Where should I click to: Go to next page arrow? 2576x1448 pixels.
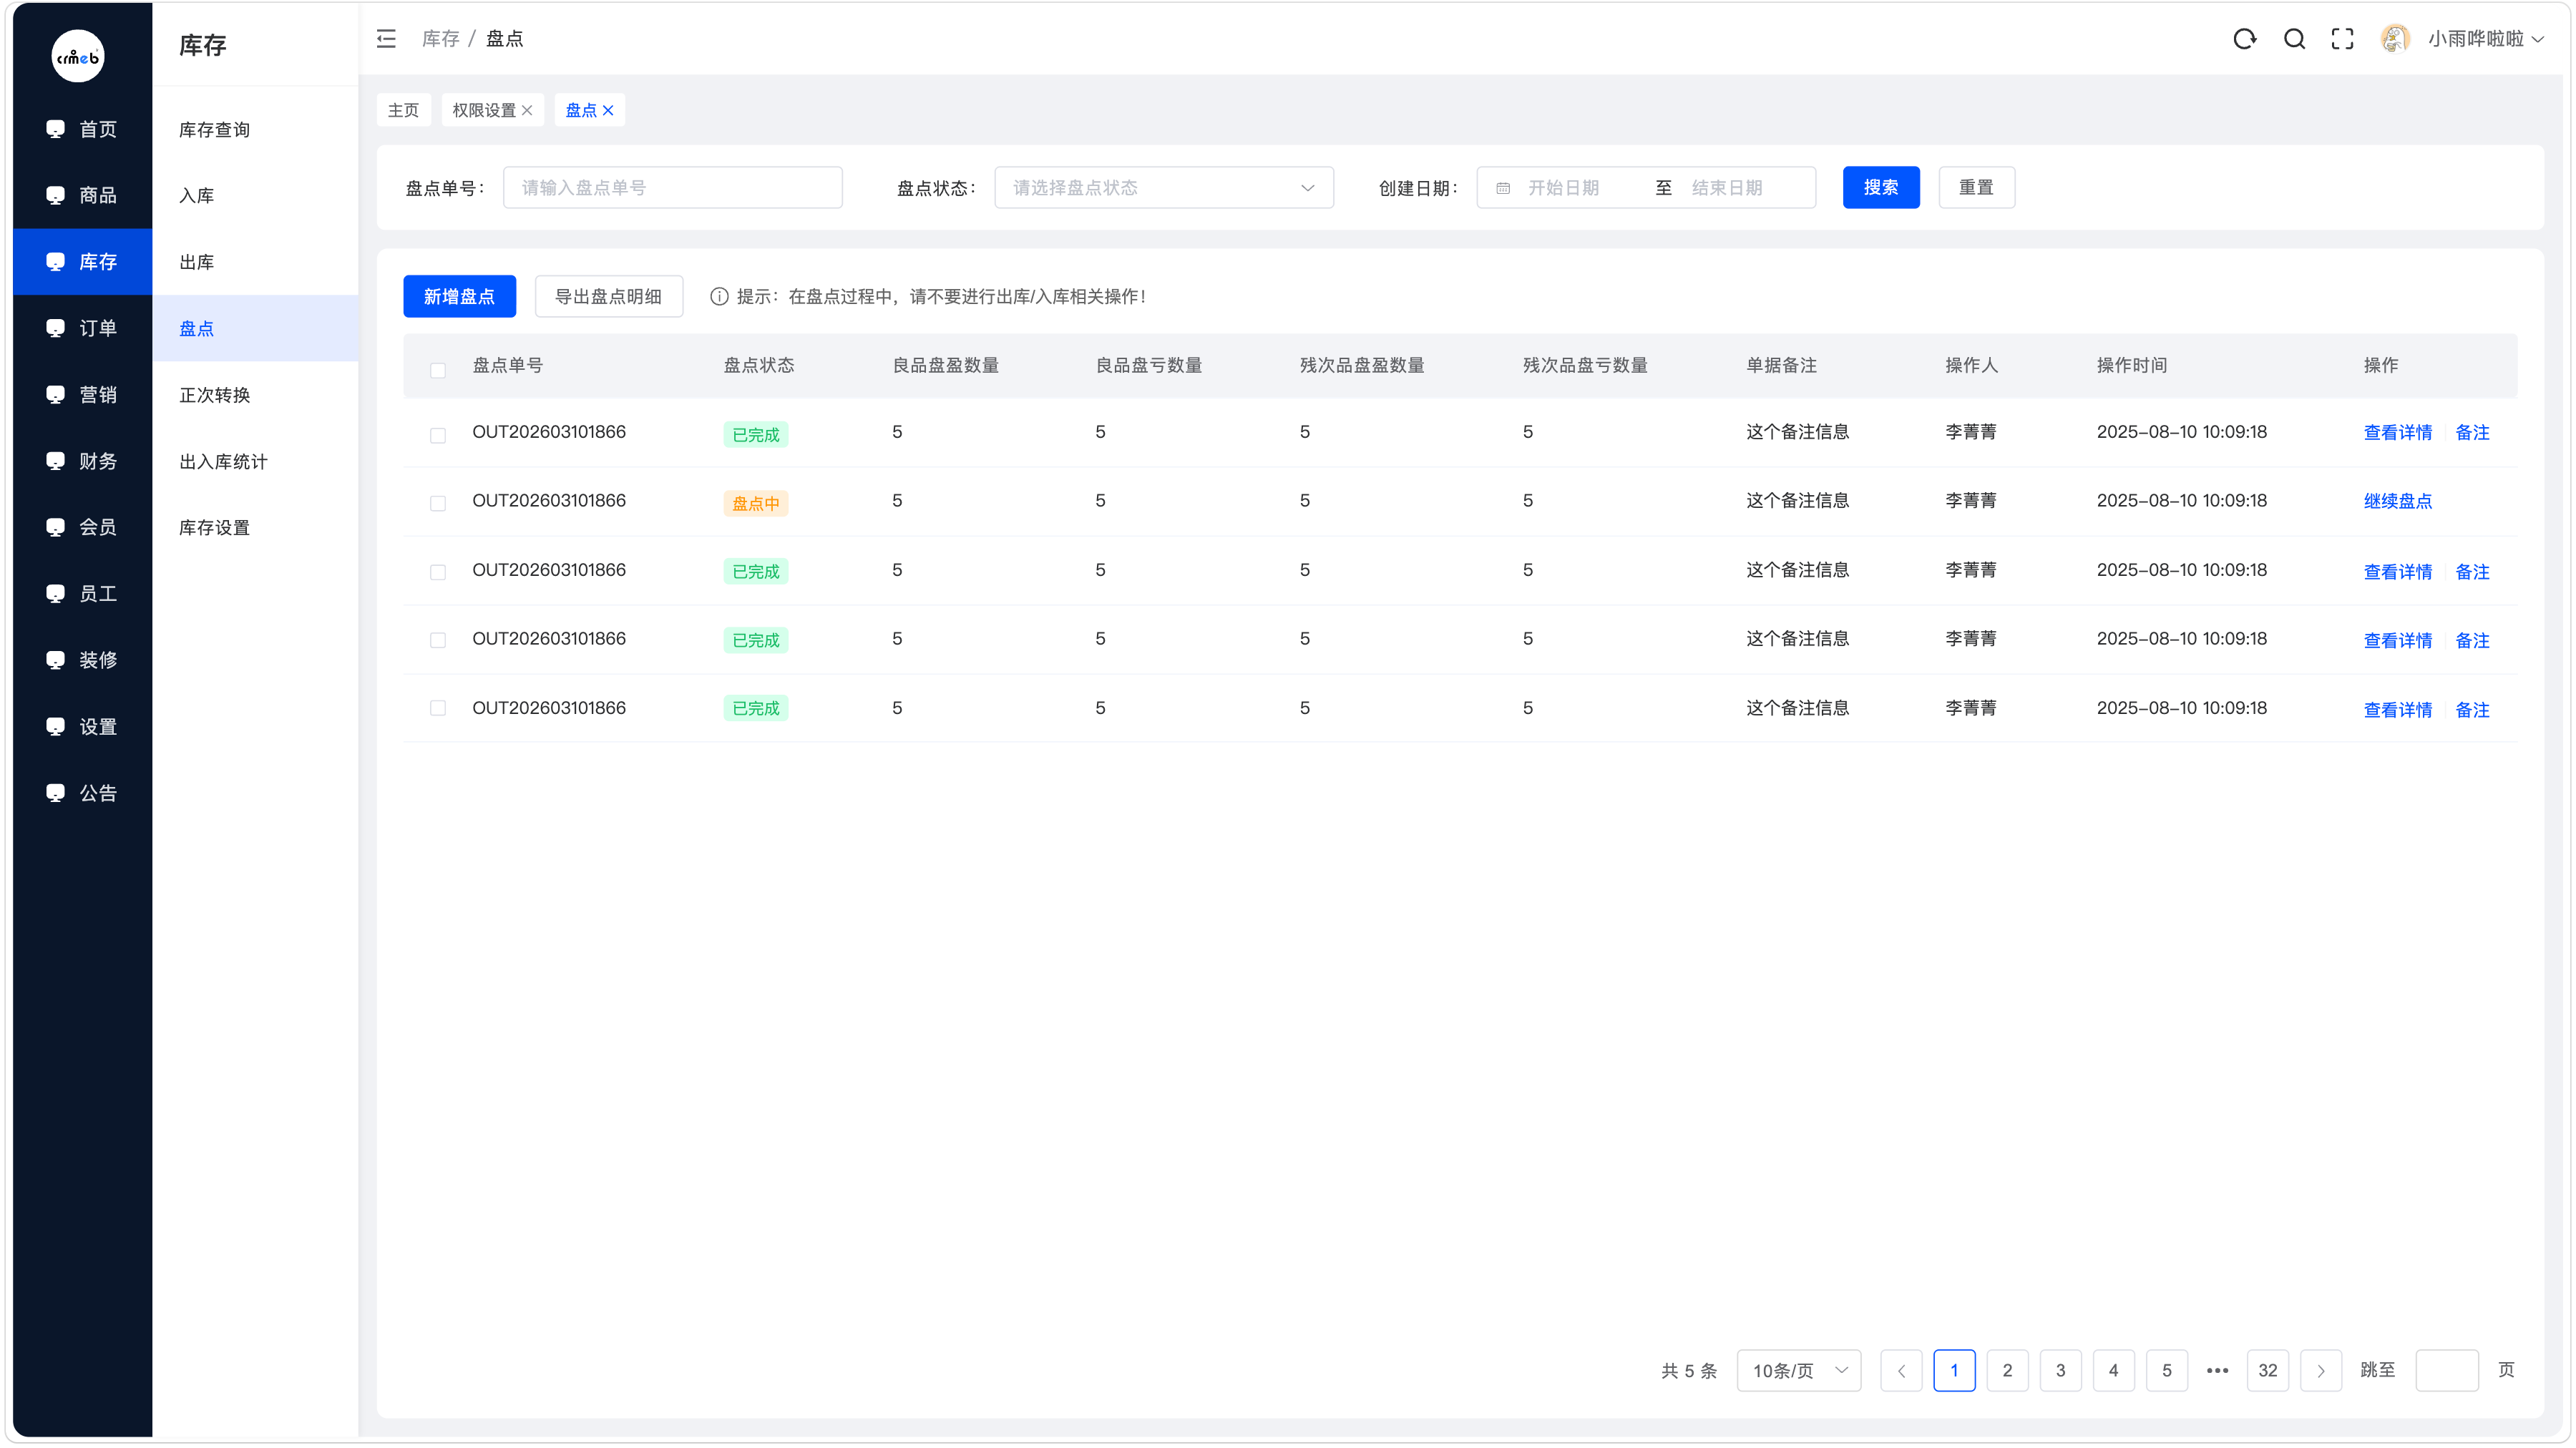tap(2321, 1371)
